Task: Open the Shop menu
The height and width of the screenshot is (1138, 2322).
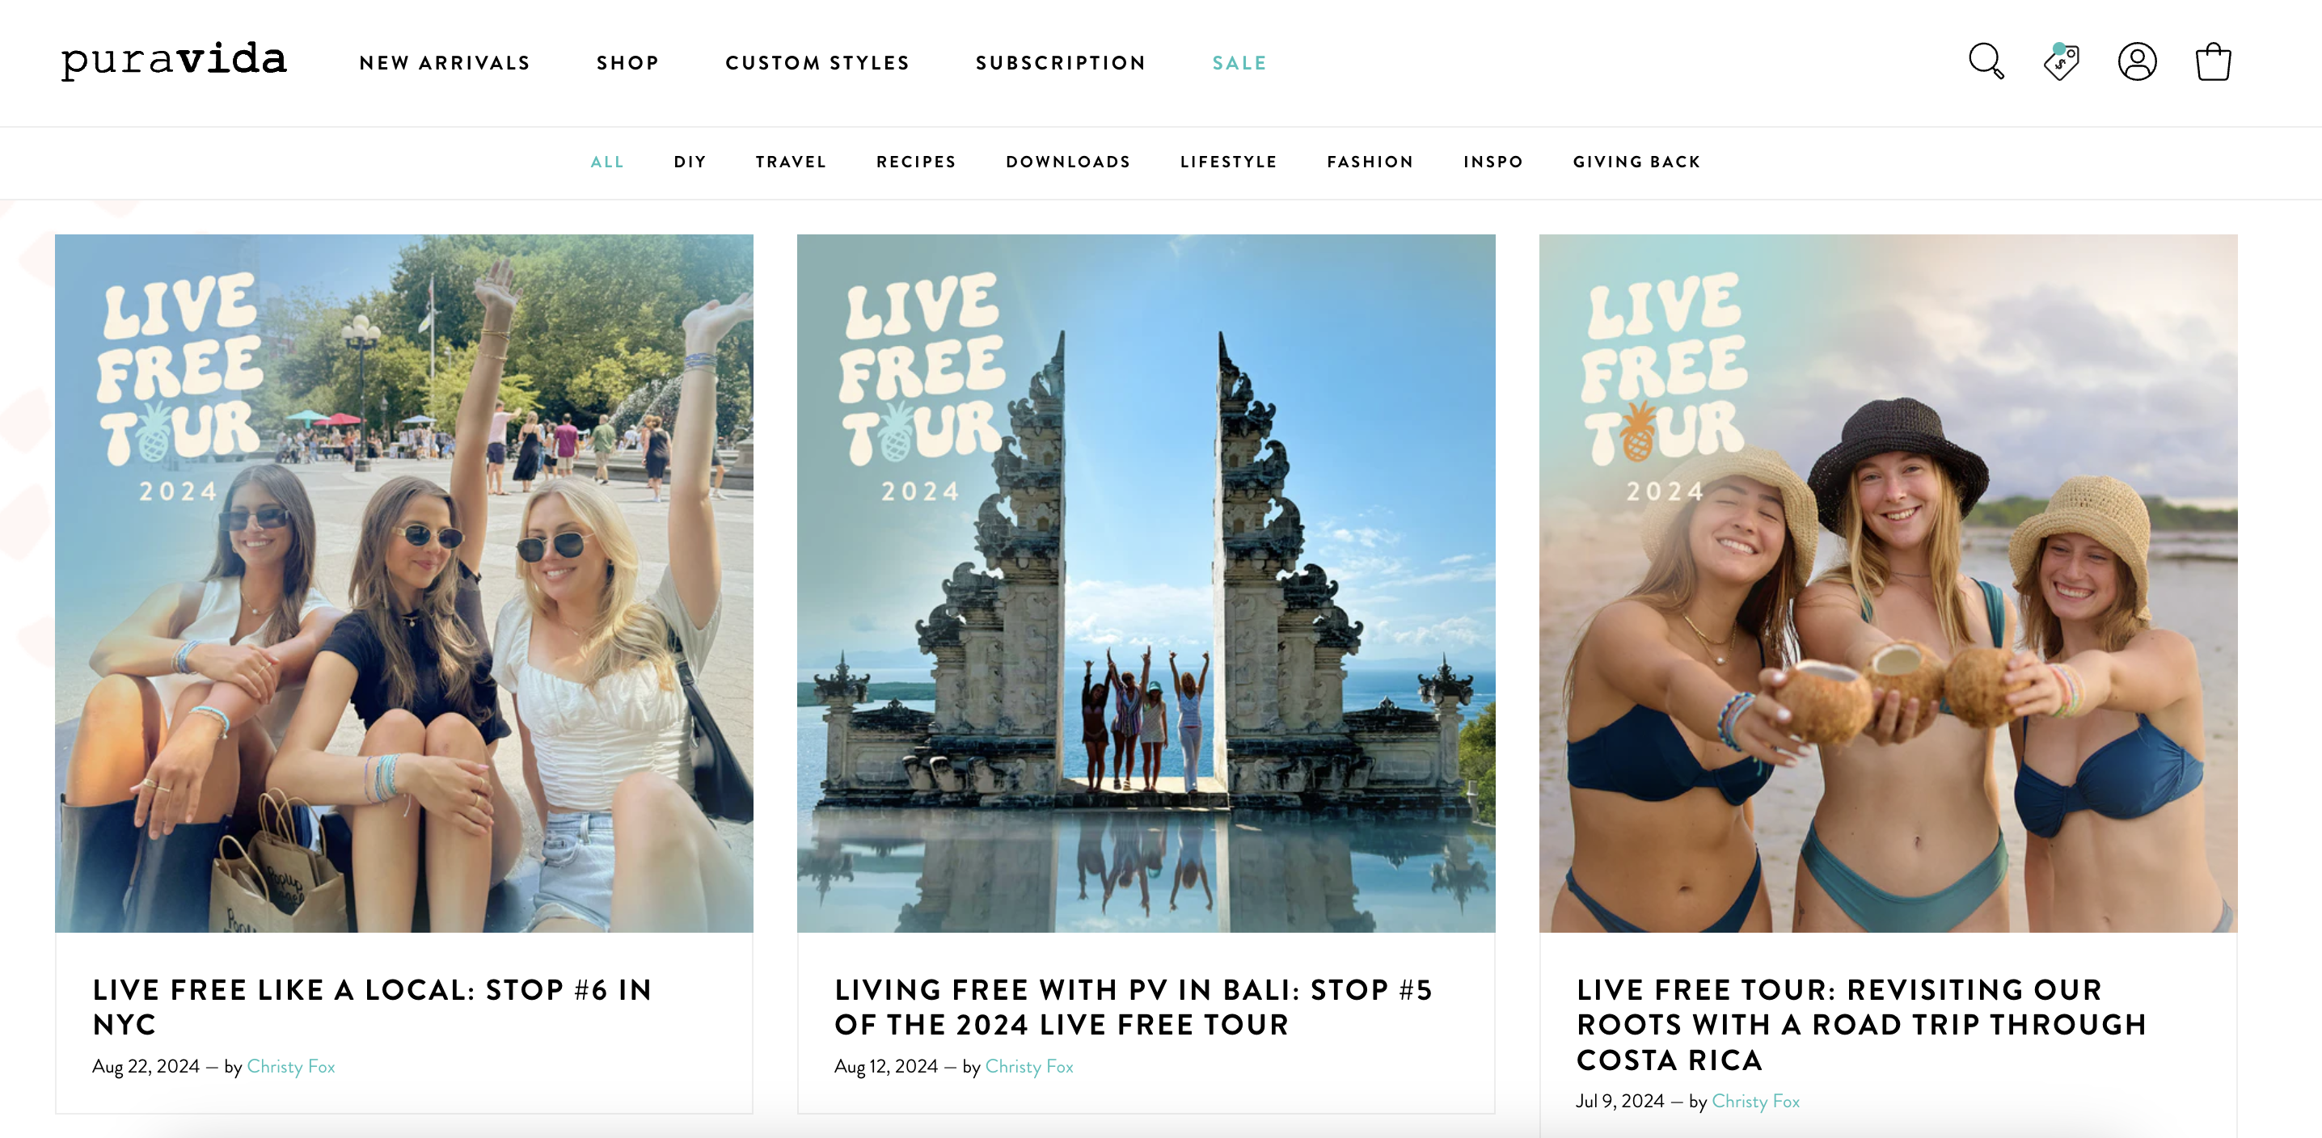Action: tap(628, 63)
